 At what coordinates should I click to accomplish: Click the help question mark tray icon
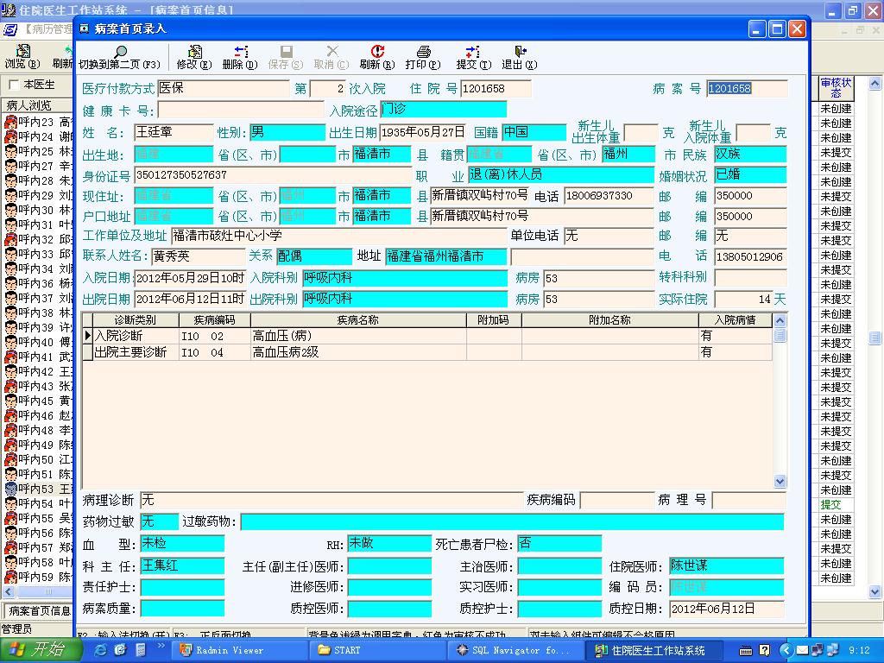pyautogui.click(x=764, y=650)
